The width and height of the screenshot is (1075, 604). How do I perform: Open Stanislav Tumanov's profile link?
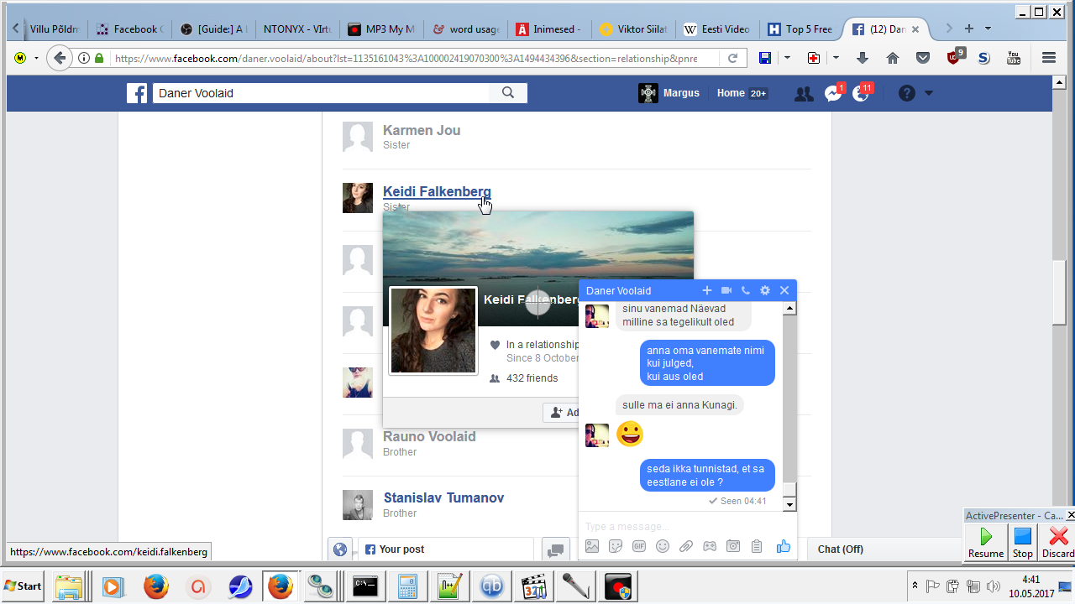(x=443, y=497)
